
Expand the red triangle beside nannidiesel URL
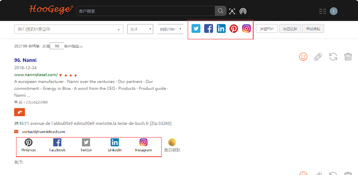pos(60,75)
